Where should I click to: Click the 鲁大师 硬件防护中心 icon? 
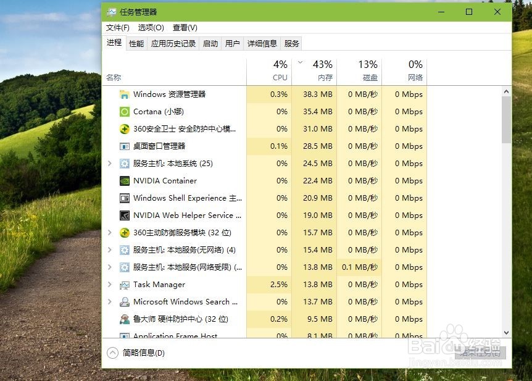click(x=125, y=319)
